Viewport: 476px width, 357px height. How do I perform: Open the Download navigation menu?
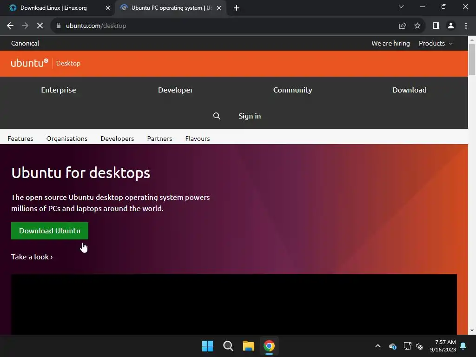409,90
